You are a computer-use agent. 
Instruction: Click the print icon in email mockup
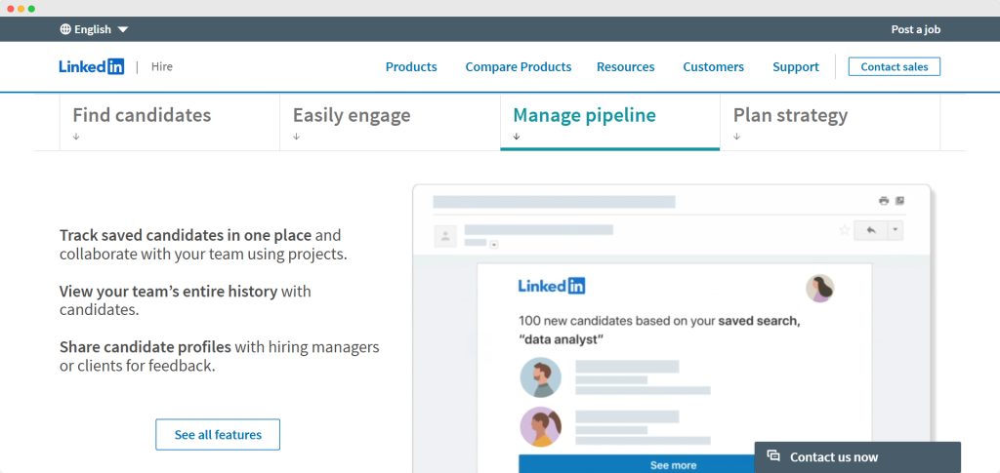(x=884, y=201)
